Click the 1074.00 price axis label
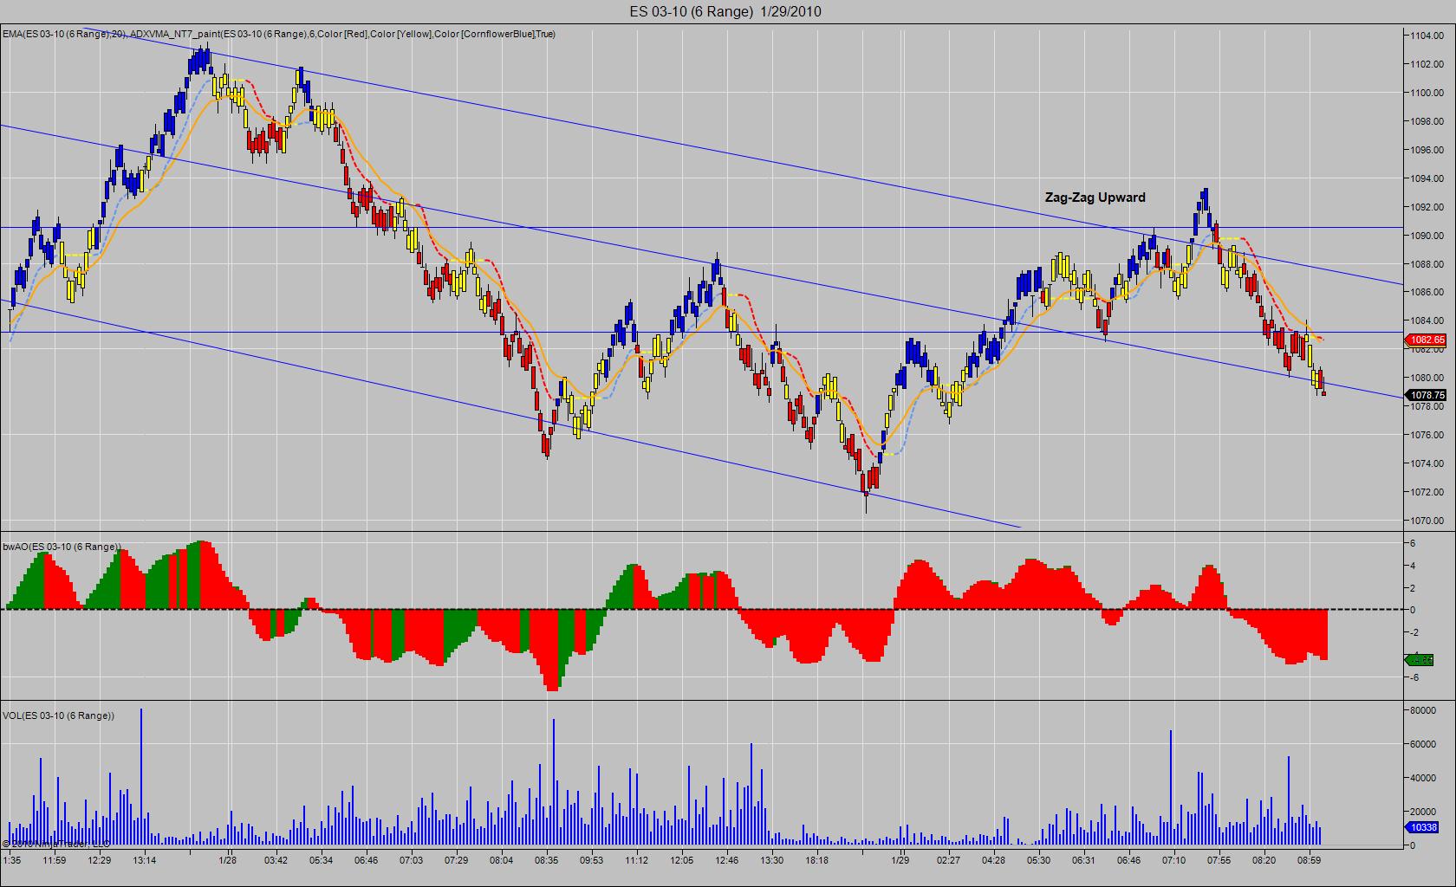The width and height of the screenshot is (1456, 887). (x=1427, y=463)
